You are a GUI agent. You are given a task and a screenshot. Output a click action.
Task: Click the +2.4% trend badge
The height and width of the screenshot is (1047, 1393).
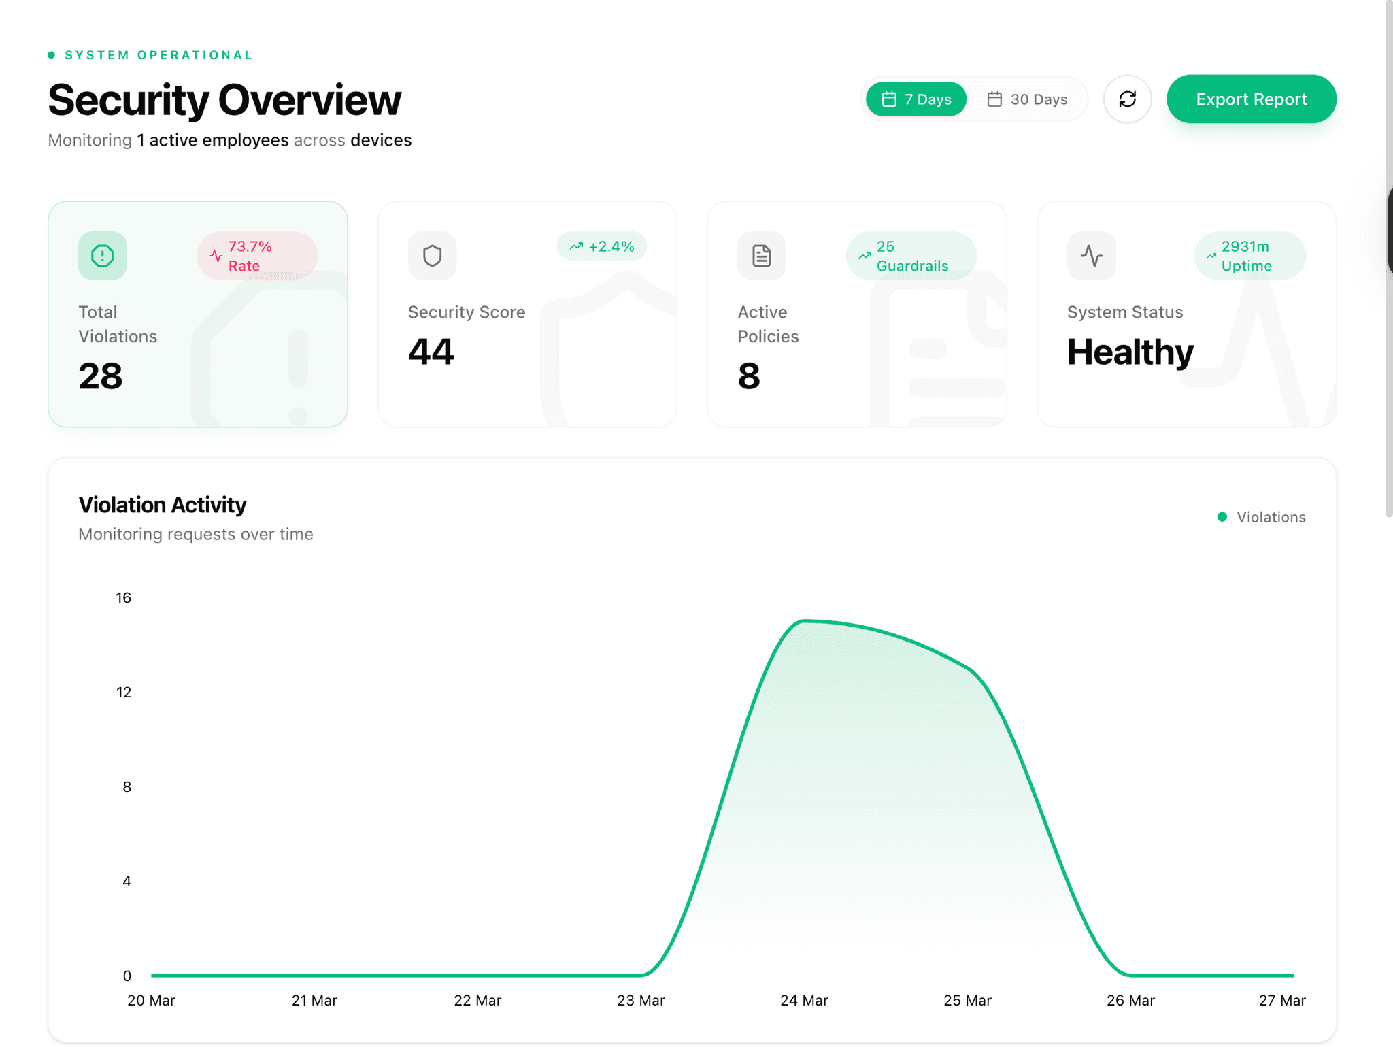coord(601,246)
